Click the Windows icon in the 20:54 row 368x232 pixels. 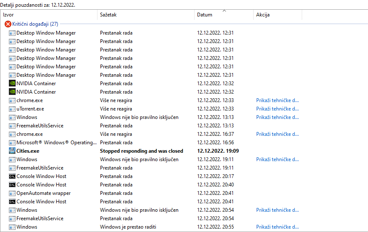[12, 210]
